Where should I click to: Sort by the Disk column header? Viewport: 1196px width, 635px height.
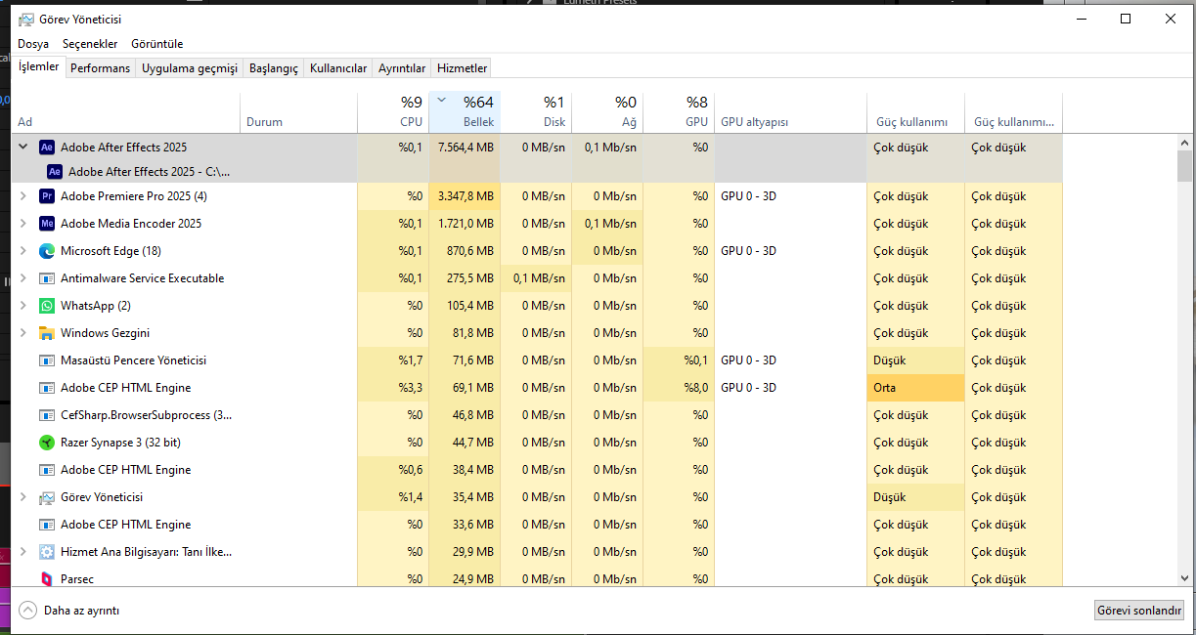click(x=536, y=112)
